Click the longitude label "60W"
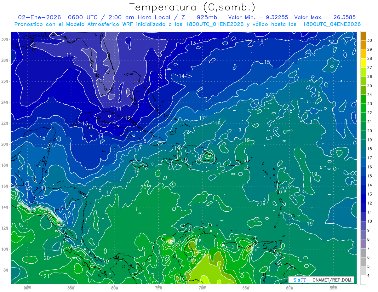 [290, 288]
